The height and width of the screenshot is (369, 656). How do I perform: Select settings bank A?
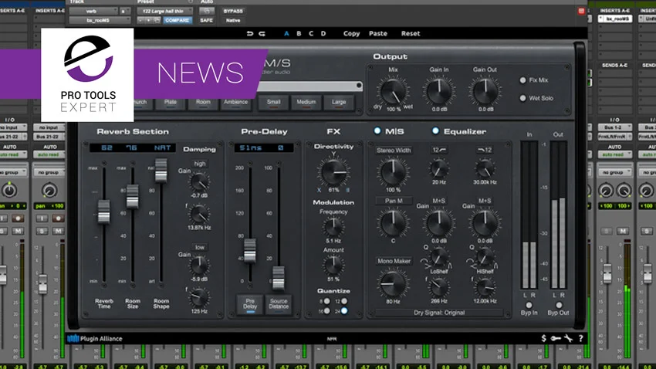point(286,33)
